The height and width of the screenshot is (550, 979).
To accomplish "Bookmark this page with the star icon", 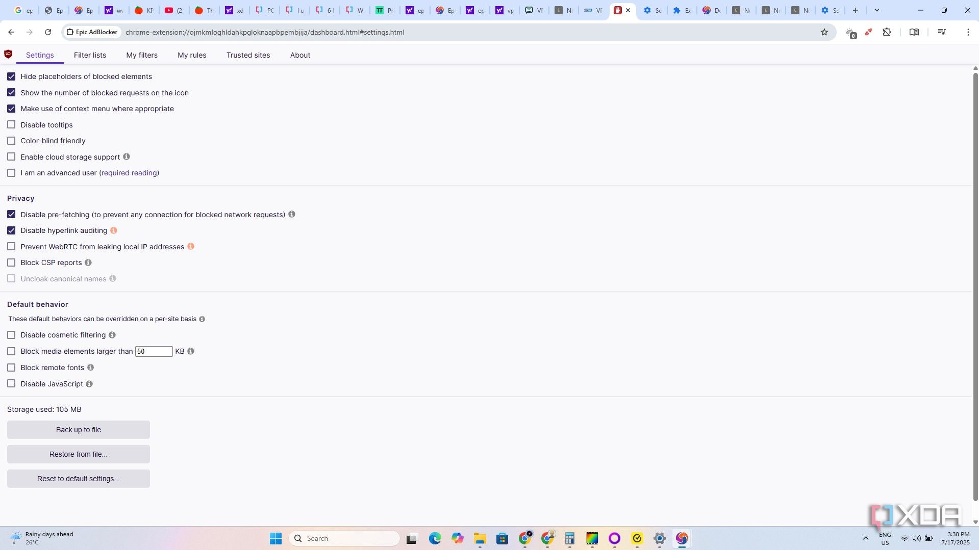I will point(824,32).
